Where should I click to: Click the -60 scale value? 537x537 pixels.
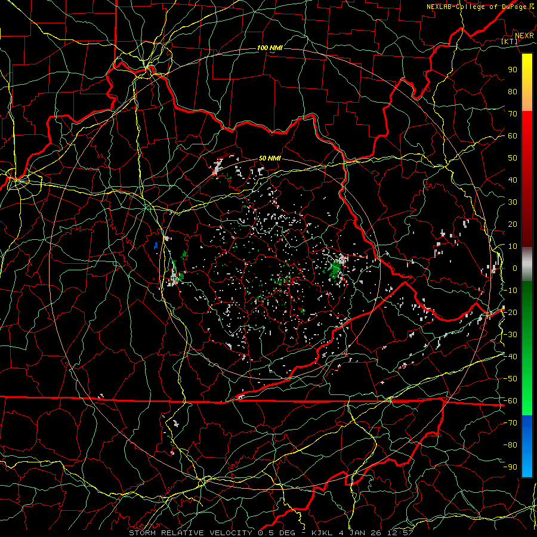(510, 401)
